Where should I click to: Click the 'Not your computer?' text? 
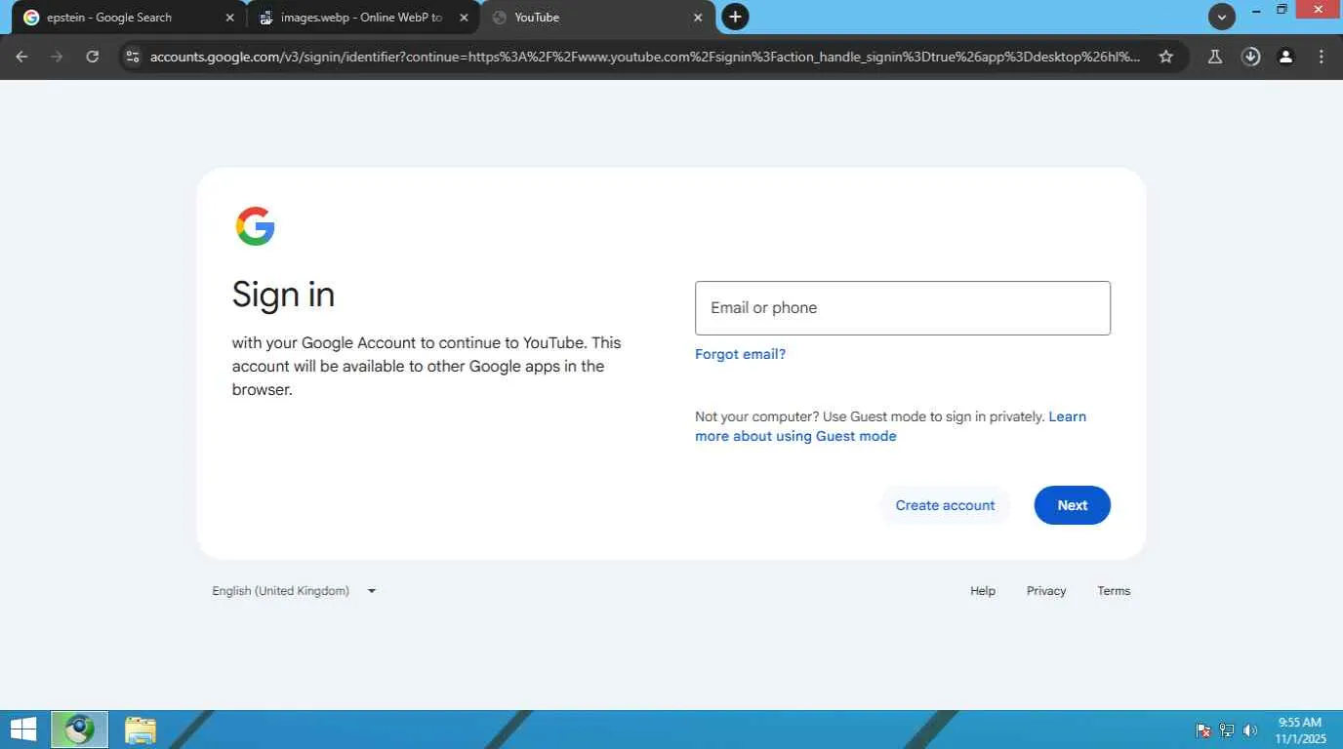click(755, 416)
